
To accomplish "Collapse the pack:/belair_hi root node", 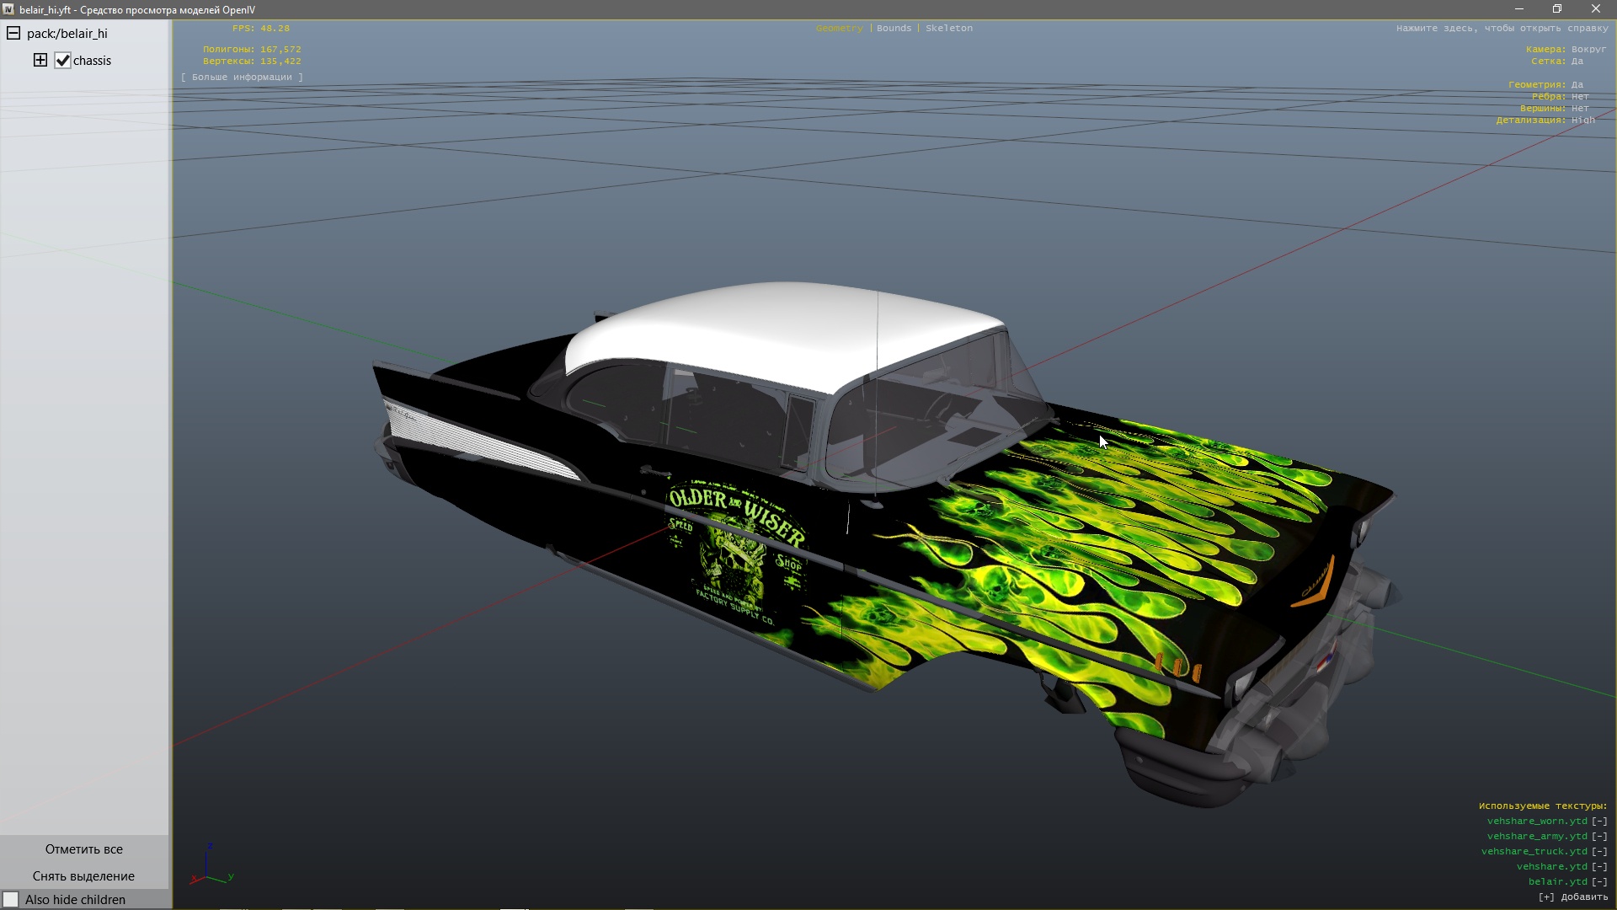I will tap(13, 34).
